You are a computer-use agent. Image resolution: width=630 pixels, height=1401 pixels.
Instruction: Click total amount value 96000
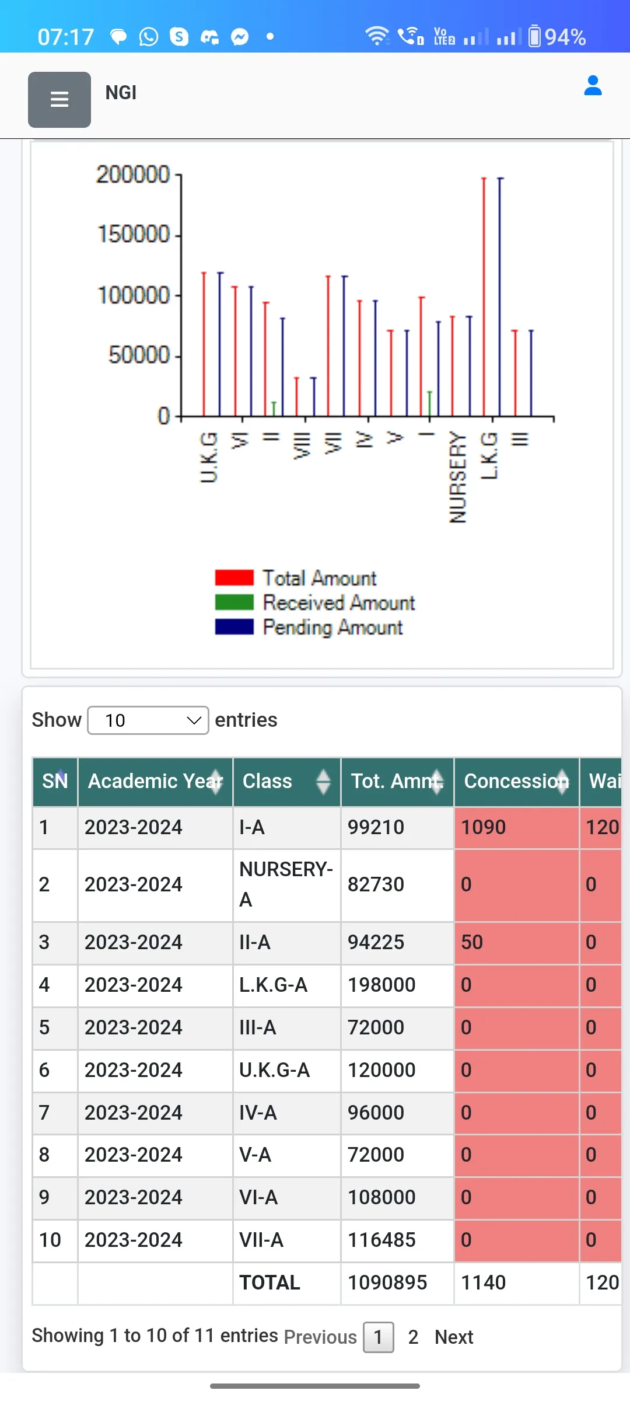click(x=376, y=1113)
